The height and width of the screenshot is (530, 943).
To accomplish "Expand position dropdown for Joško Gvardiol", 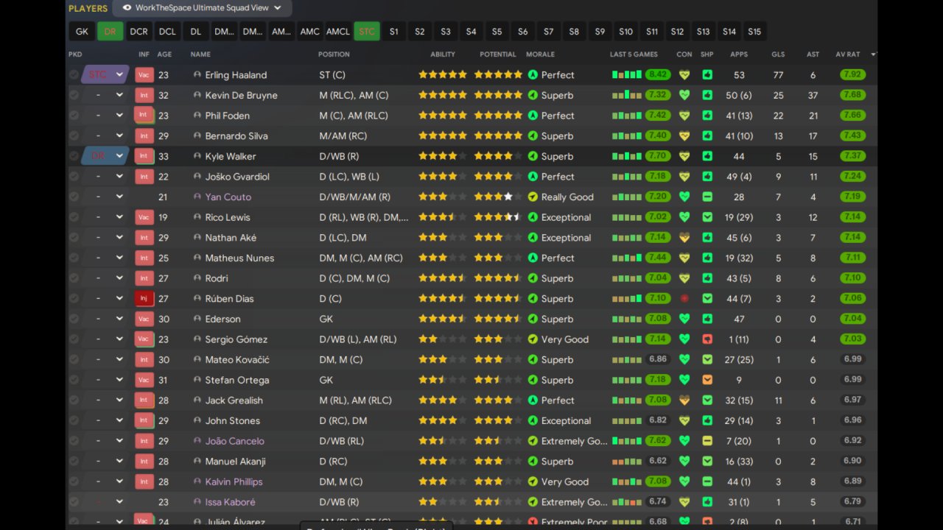I will (x=119, y=177).
